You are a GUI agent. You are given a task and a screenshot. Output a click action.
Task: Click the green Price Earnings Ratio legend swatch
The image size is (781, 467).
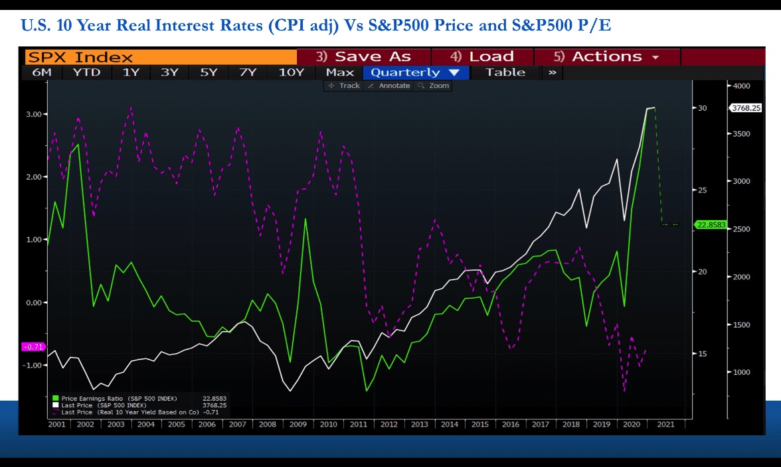pyautogui.click(x=55, y=399)
